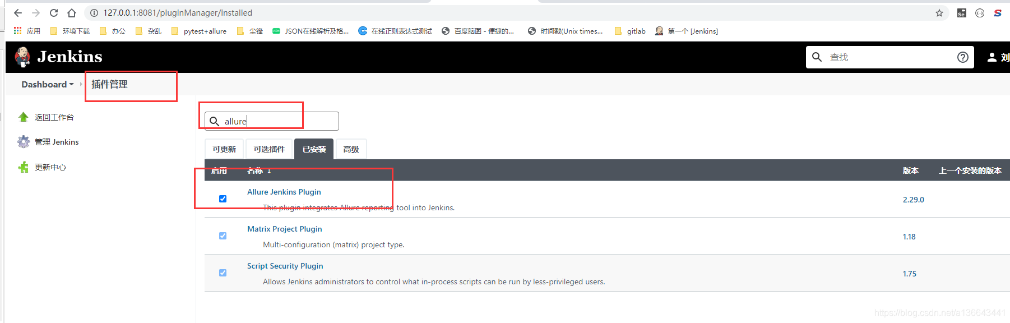Click Allure plugin version 2.29.0

tap(913, 200)
